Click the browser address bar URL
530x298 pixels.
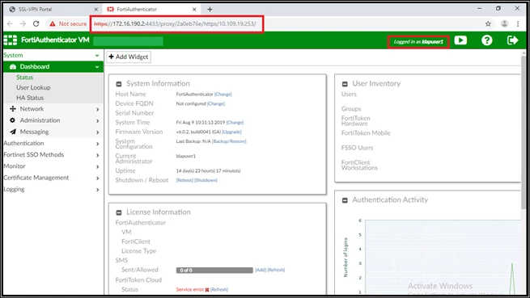click(x=175, y=23)
